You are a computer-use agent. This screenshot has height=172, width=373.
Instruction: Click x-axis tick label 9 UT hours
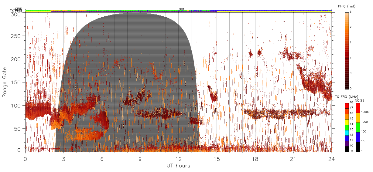coord(140,159)
